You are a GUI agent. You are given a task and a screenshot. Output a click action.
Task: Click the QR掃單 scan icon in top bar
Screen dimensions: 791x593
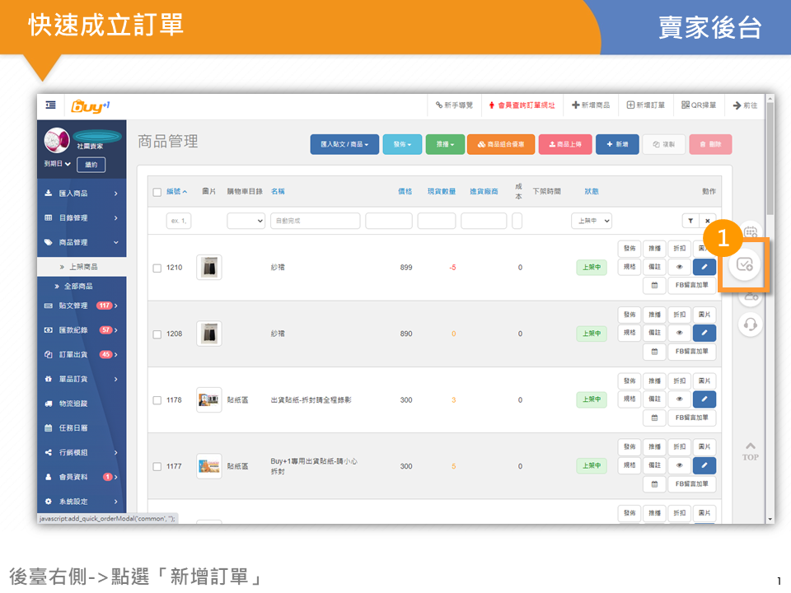coord(700,105)
